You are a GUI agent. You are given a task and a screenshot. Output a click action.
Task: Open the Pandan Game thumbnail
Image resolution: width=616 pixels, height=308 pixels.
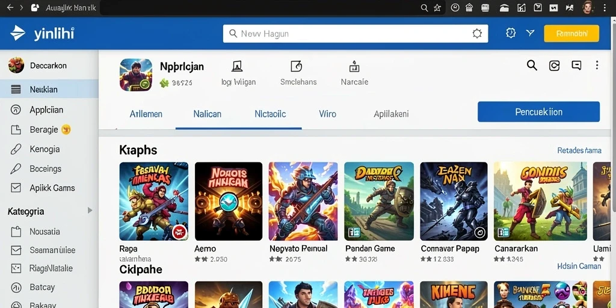379,201
